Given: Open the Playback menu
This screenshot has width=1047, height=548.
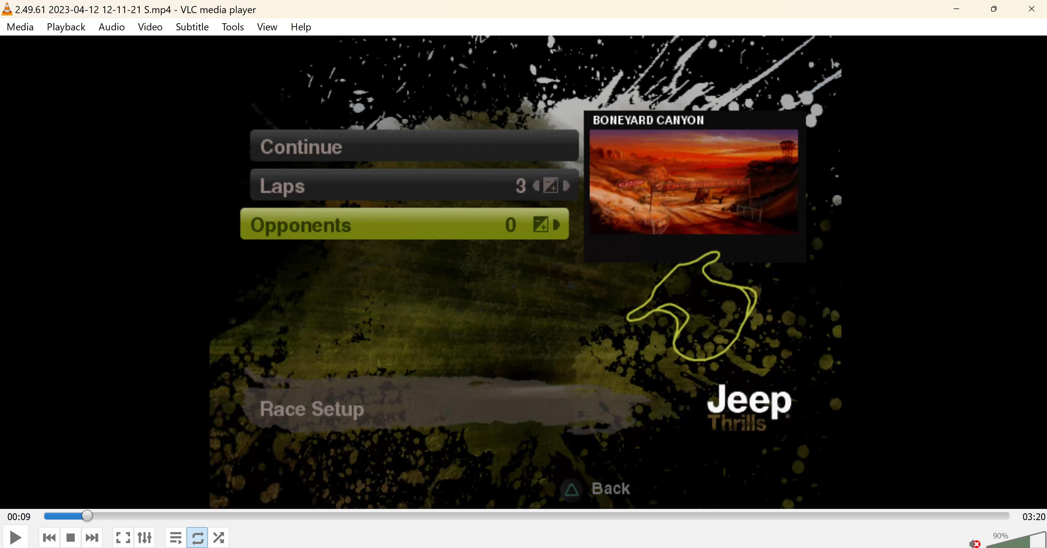Looking at the screenshot, I should click(66, 27).
